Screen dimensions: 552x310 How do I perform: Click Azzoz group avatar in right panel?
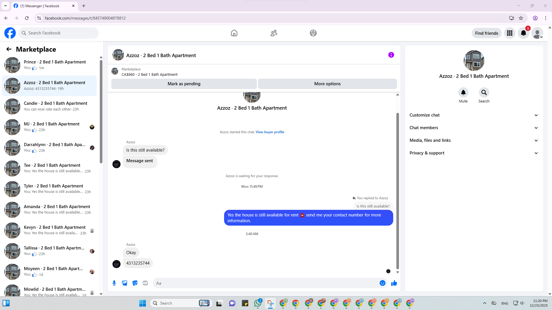[474, 61]
